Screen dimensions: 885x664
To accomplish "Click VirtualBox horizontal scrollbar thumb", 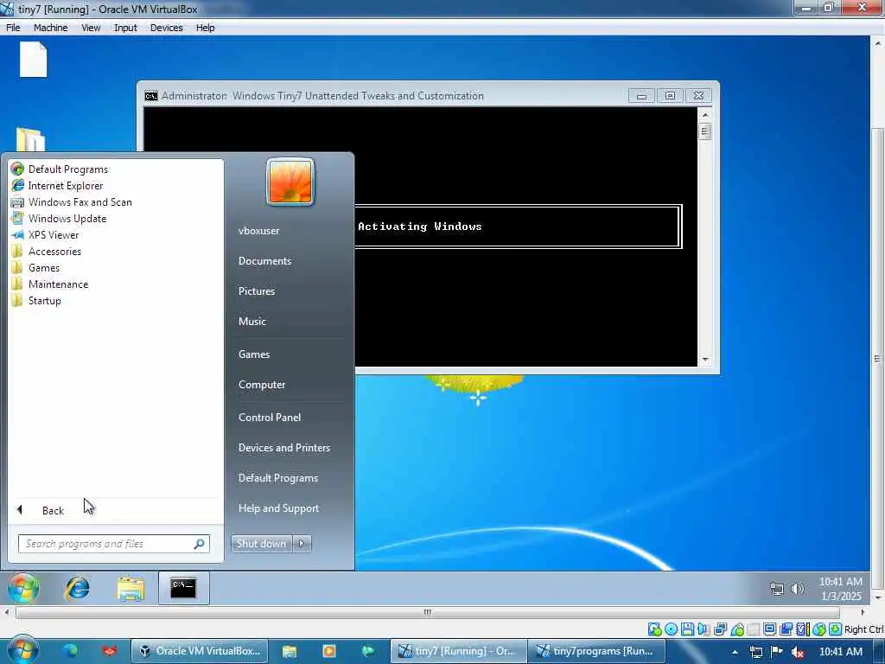I will coord(427,612).
